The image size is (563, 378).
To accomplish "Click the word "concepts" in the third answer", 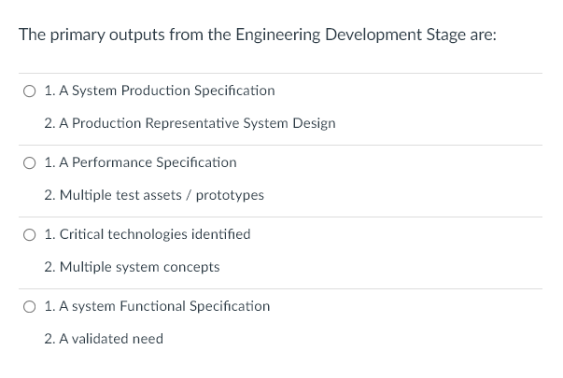I will coord(193,267).
